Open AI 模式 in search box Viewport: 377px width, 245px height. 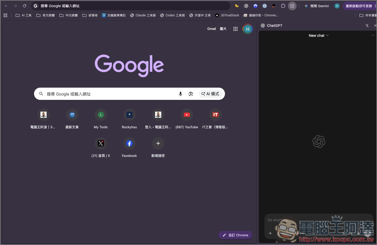coord(210,94)
